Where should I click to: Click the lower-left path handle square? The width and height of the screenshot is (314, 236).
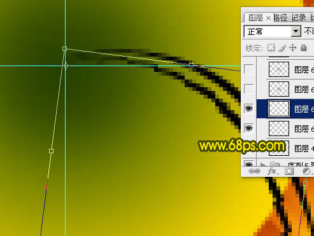51,151
